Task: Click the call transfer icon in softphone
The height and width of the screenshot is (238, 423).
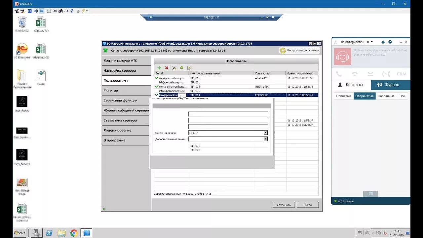Action: tap(386, 74)
